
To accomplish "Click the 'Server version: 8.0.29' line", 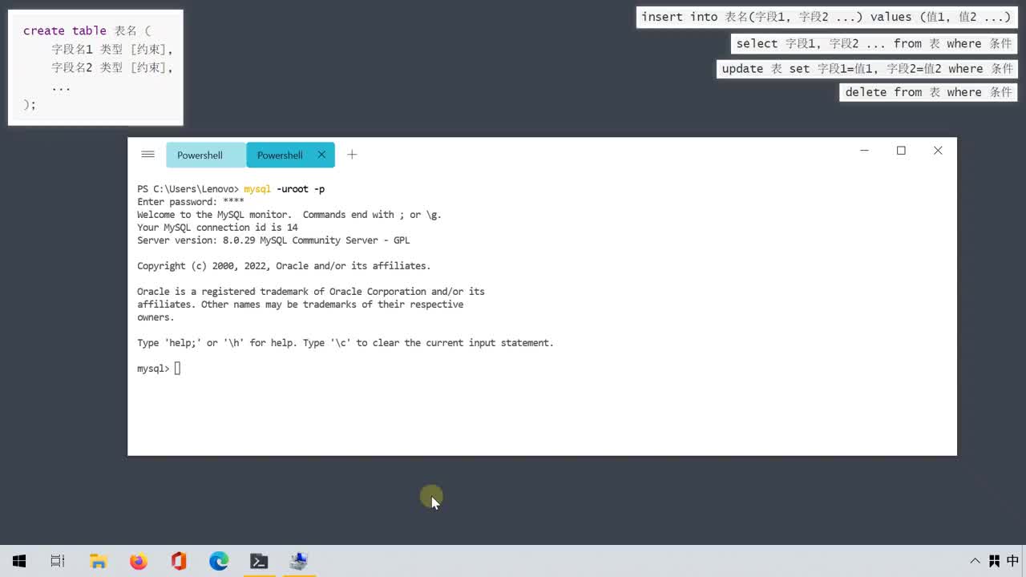I will click(x=273, y=240).
